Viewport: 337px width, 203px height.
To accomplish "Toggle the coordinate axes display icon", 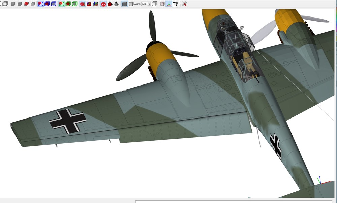I will [x=169, y=4].
